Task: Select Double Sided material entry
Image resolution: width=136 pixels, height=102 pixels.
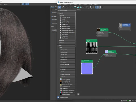Action: click(67, 23)
